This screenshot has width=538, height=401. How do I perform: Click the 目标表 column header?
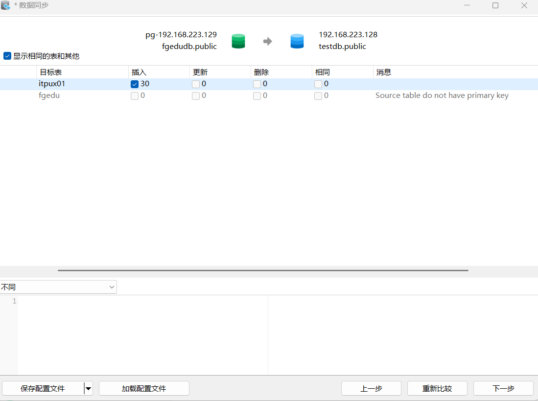[51, 72]
